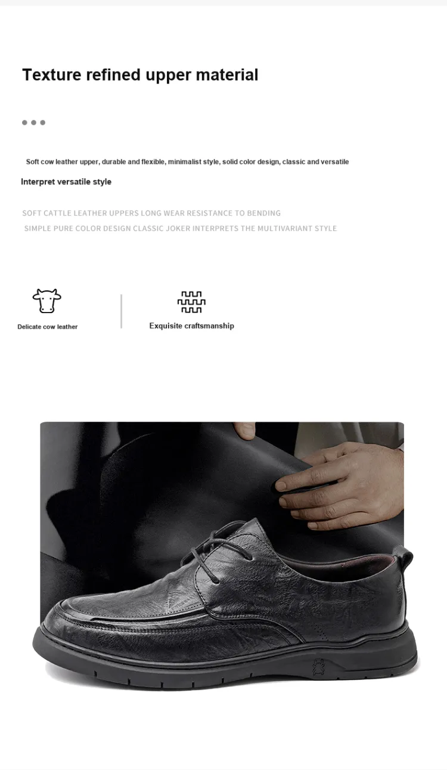
Task: Click the gray 'SOFT CATTLE LEATHER UPPERS' line
Action: click(x=151, y=213)
